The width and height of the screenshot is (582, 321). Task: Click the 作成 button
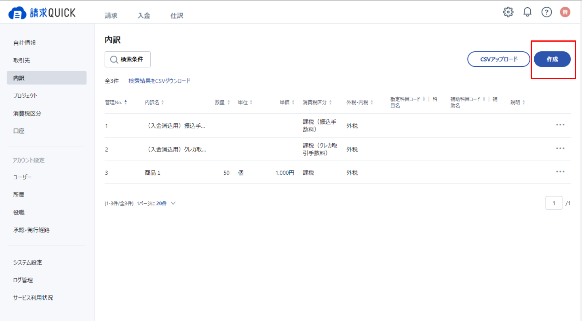click(552, 59)
